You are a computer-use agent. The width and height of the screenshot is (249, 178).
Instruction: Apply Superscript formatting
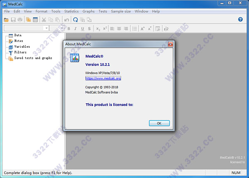(105, 29)
